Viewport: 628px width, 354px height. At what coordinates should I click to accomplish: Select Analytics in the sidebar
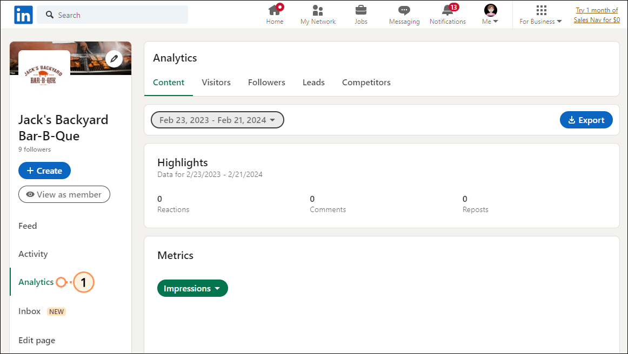pyautogui.click(x=36, y=282)
